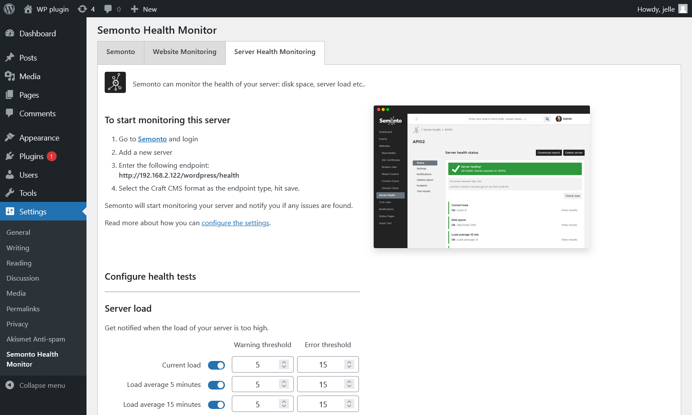
Task: Click the Collapse menu arrow icon
Action: tap(10, 385)
